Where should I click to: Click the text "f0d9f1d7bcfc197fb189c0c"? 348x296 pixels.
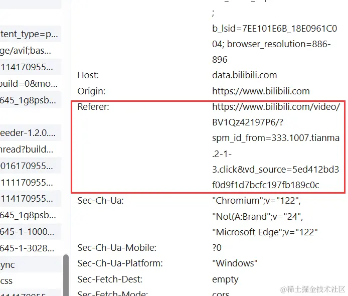pyautogui.click(x=266, y=185)
